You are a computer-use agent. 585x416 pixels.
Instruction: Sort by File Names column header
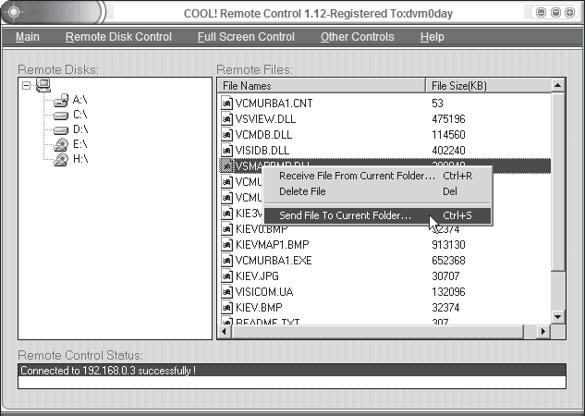click(x=322, y=86)
